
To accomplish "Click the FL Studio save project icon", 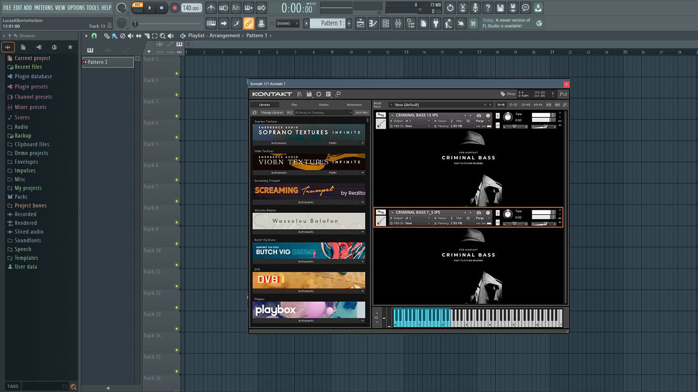I will tap(500, 8).
